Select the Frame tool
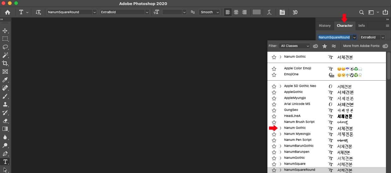 point(5,72)
